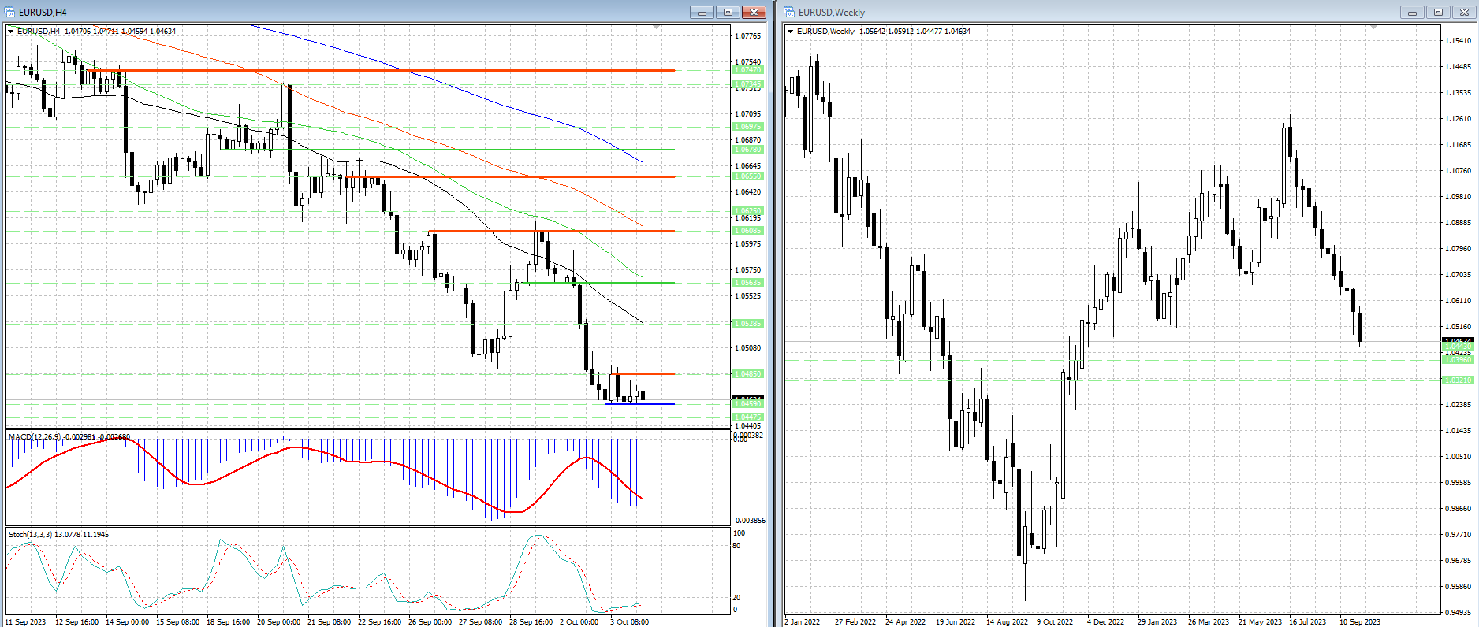Select the blue horizontal support line
The width and height of the screenshot is (1479, 627).
[x=639, y=404]
